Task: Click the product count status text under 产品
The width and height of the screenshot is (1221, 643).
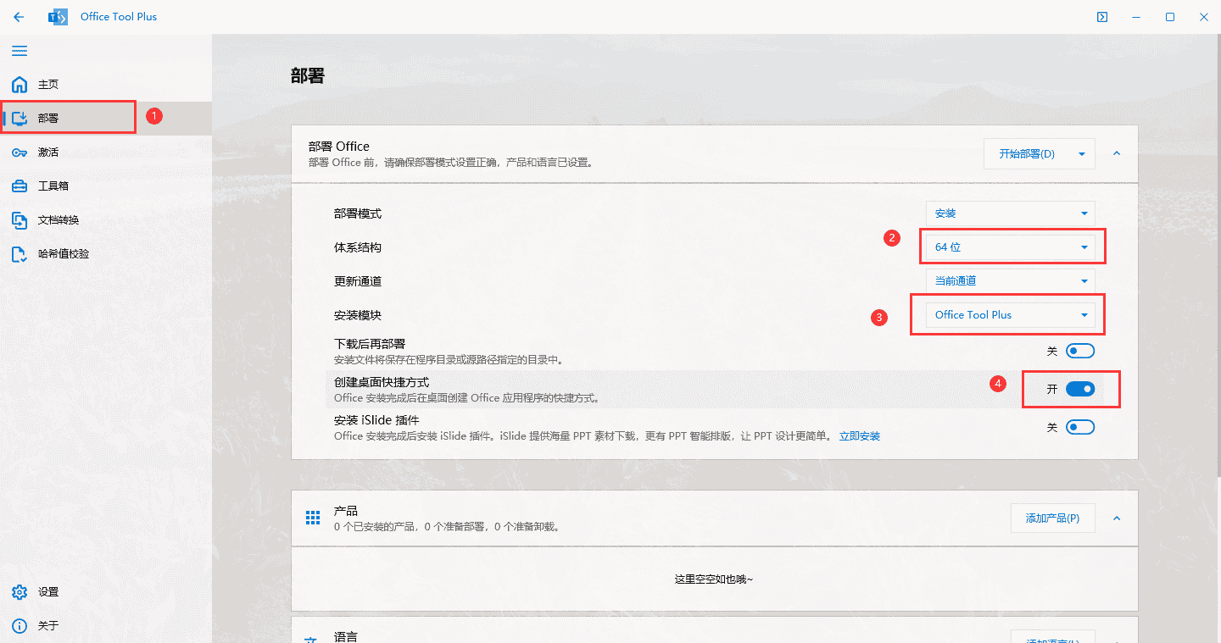Action: click(447, 527)
